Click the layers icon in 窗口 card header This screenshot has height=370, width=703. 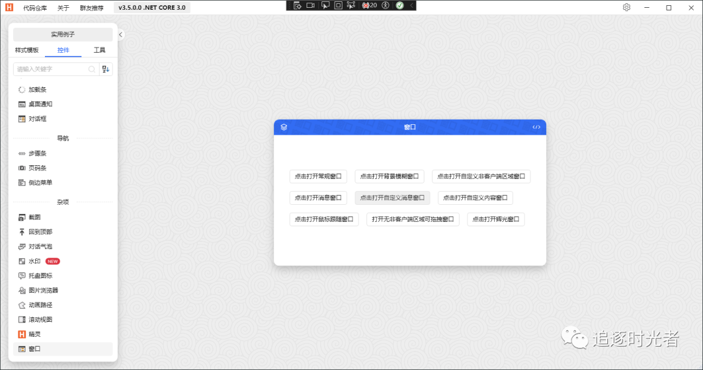284,127
